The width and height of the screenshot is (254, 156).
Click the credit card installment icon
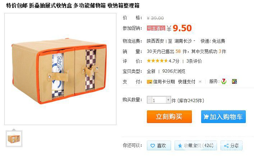149,82
